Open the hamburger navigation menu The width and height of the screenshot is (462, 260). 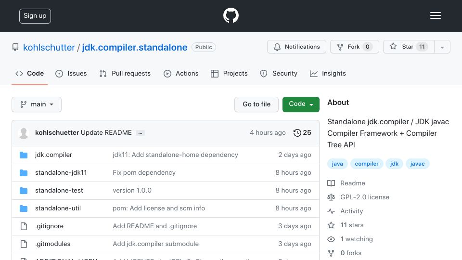[435, 15]
